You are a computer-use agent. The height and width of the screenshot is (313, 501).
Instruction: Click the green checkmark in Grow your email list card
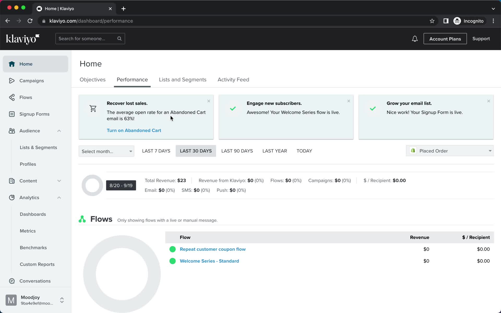[x=373, y=109]
